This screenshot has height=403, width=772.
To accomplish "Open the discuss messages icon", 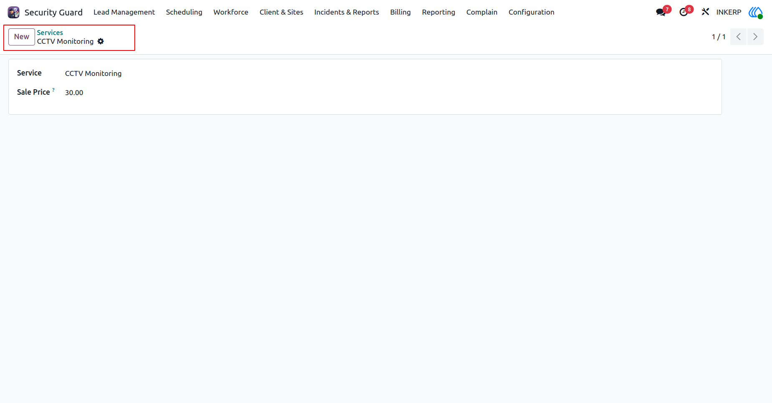I will tap(661, 12).
